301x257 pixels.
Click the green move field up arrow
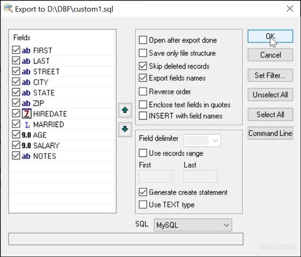point(125,111)
